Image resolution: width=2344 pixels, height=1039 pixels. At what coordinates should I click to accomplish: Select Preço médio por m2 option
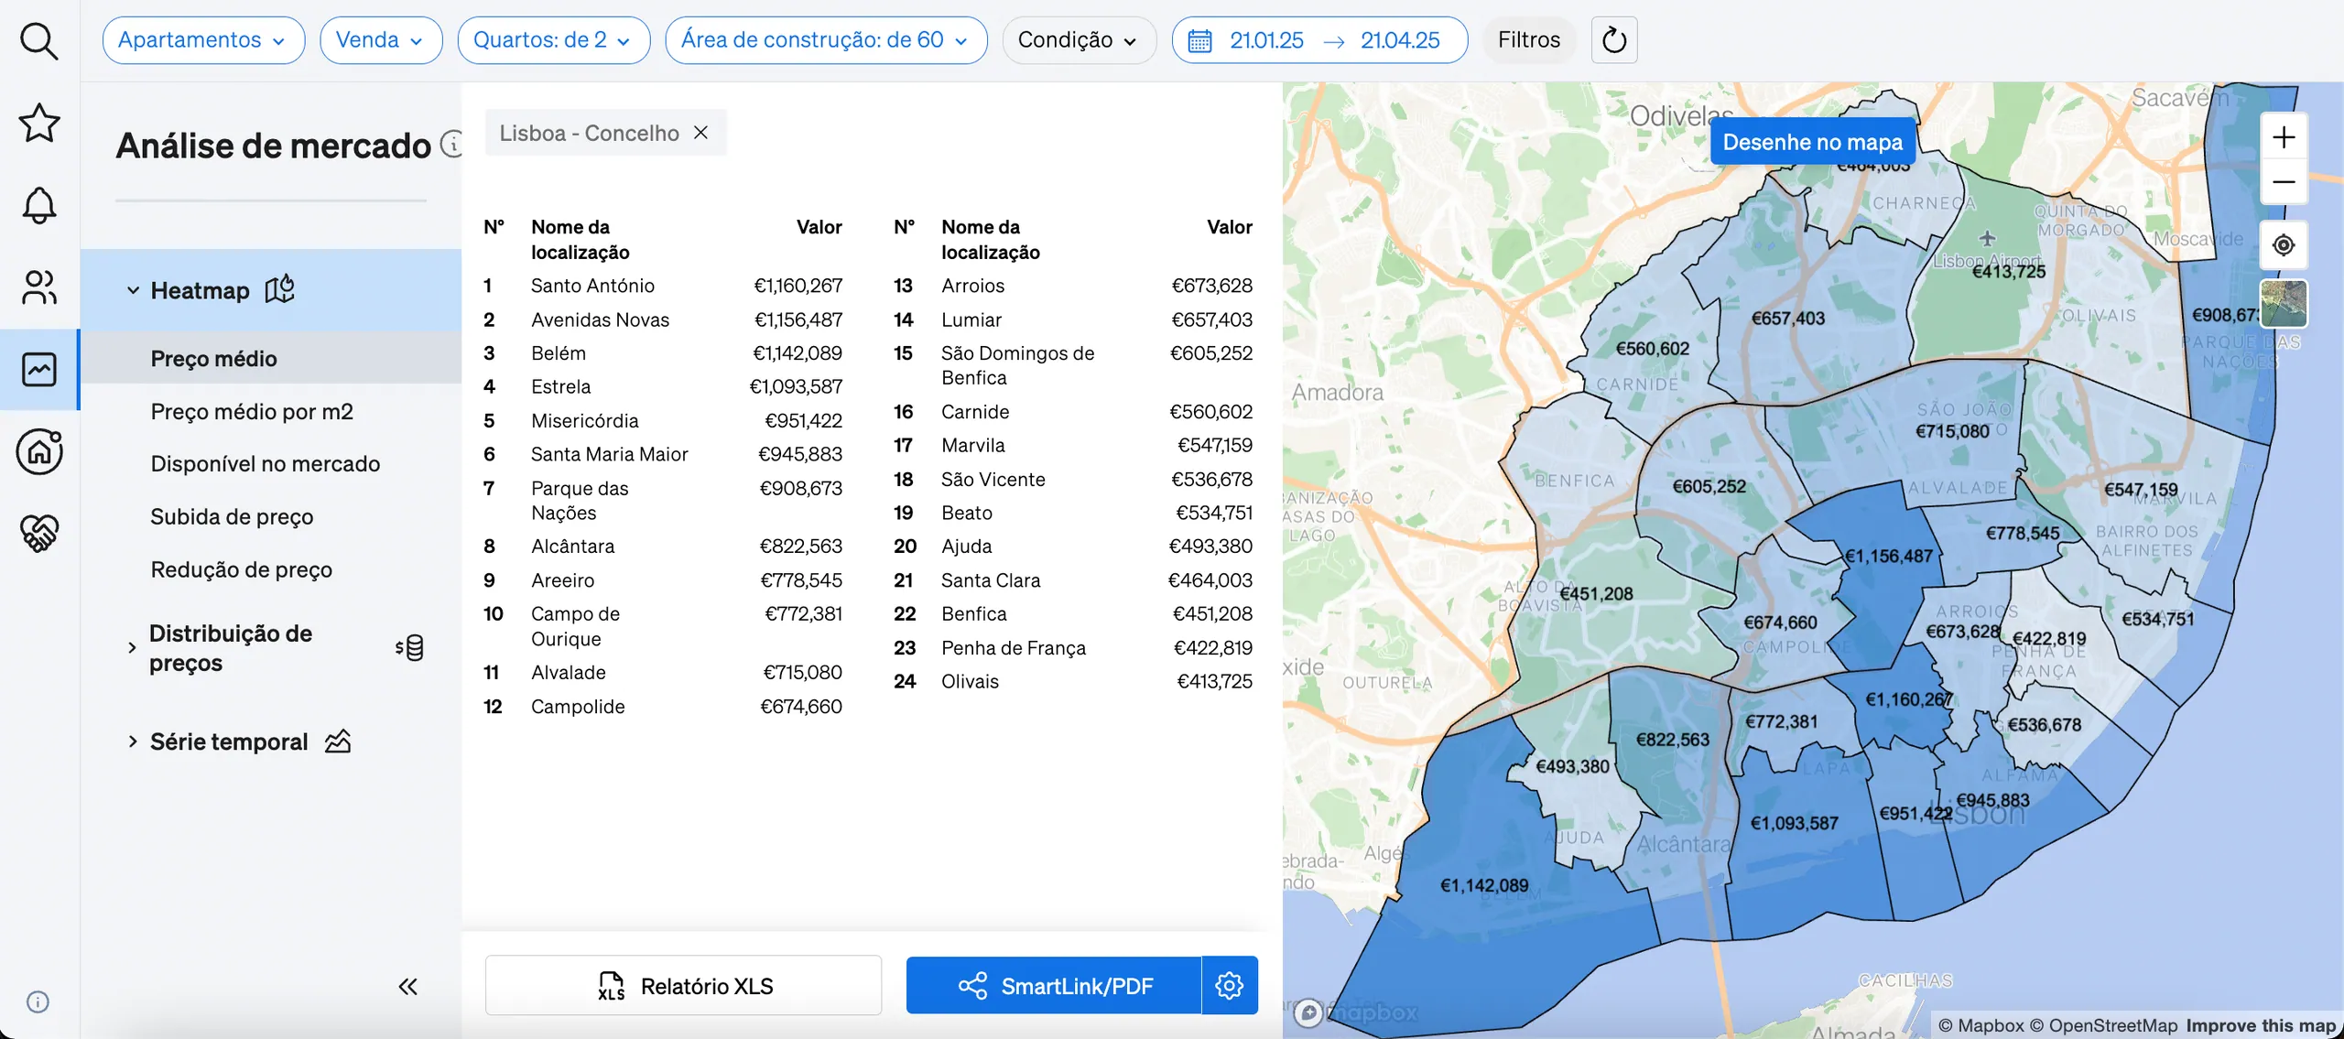[x=252, y=411]
